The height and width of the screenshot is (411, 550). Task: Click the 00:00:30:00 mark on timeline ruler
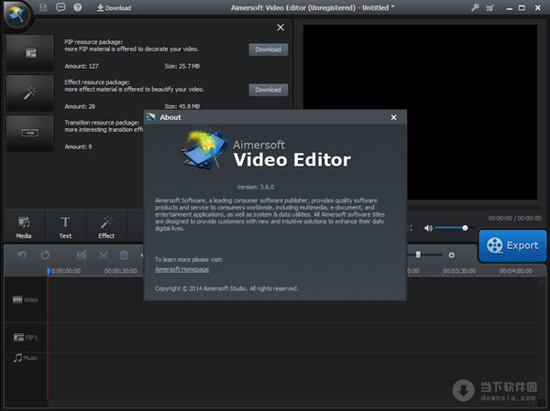coord(120,271)
